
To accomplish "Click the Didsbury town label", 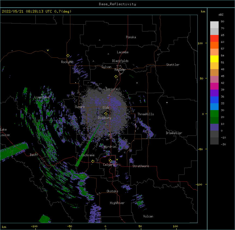I will click(104, 118).
